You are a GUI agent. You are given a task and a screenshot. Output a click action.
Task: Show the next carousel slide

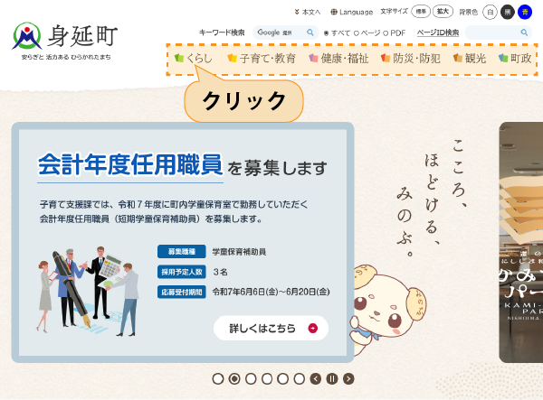[x=348, y=379]
